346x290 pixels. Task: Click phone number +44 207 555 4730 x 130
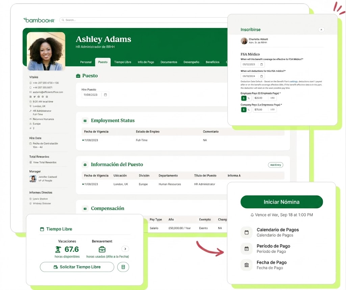click(46, 83)
